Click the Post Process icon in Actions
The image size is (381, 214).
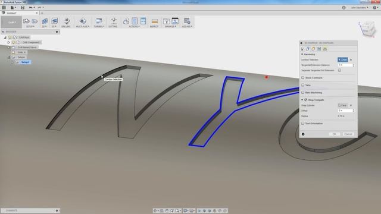pyautogui.click(x=135, y=21)
